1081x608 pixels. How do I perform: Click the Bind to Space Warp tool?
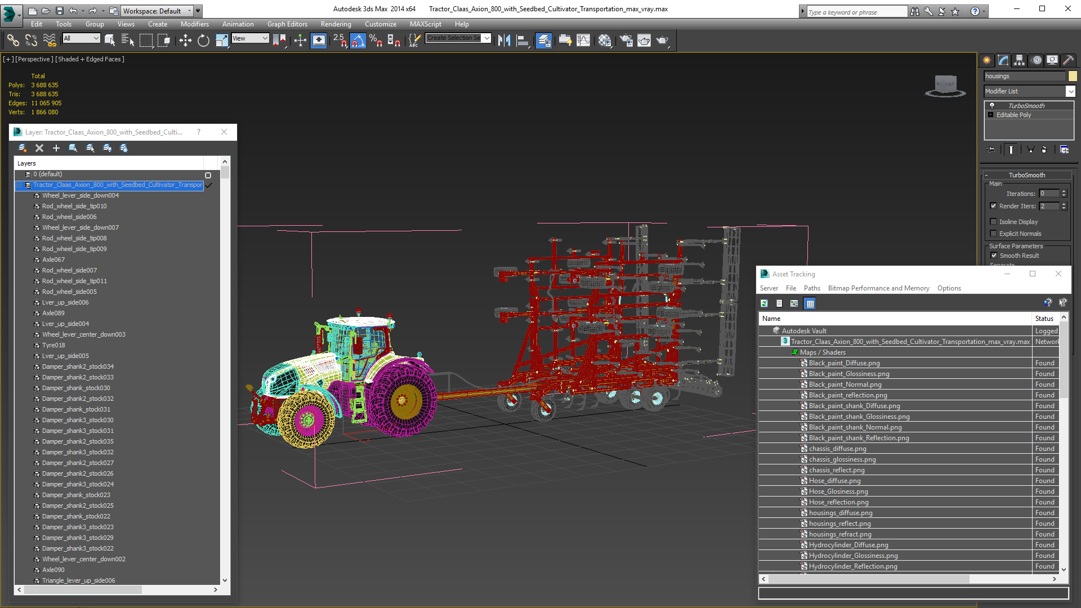50,40
